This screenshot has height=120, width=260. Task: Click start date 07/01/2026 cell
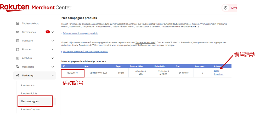click(x=140, y=73)
